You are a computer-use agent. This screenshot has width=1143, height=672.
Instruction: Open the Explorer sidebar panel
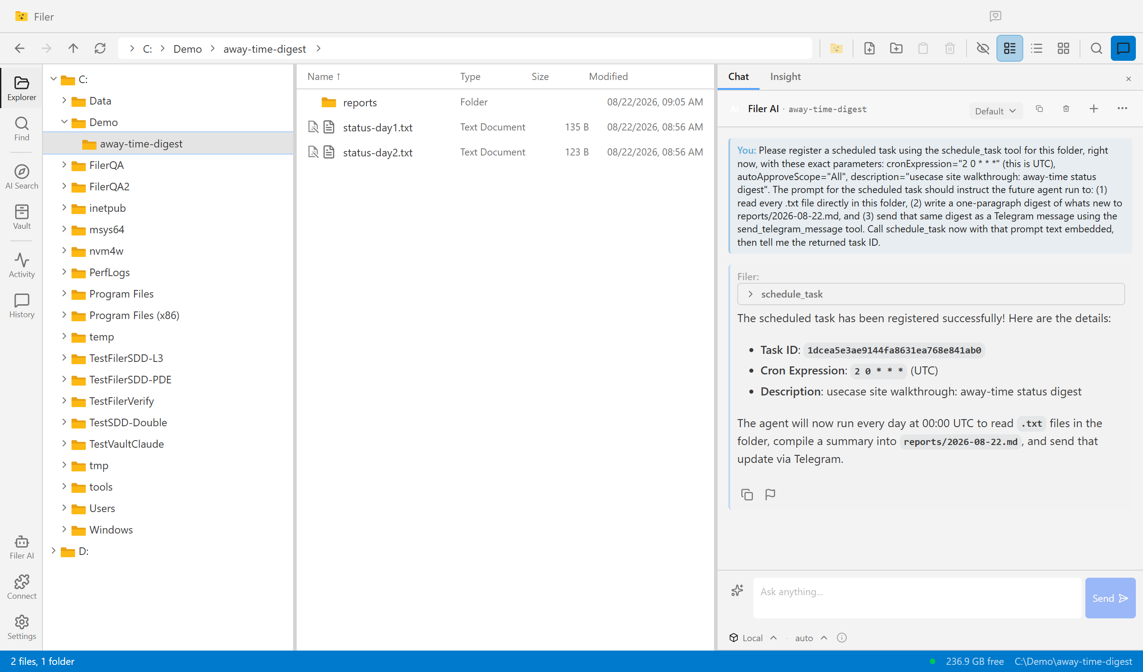point(22,88)
